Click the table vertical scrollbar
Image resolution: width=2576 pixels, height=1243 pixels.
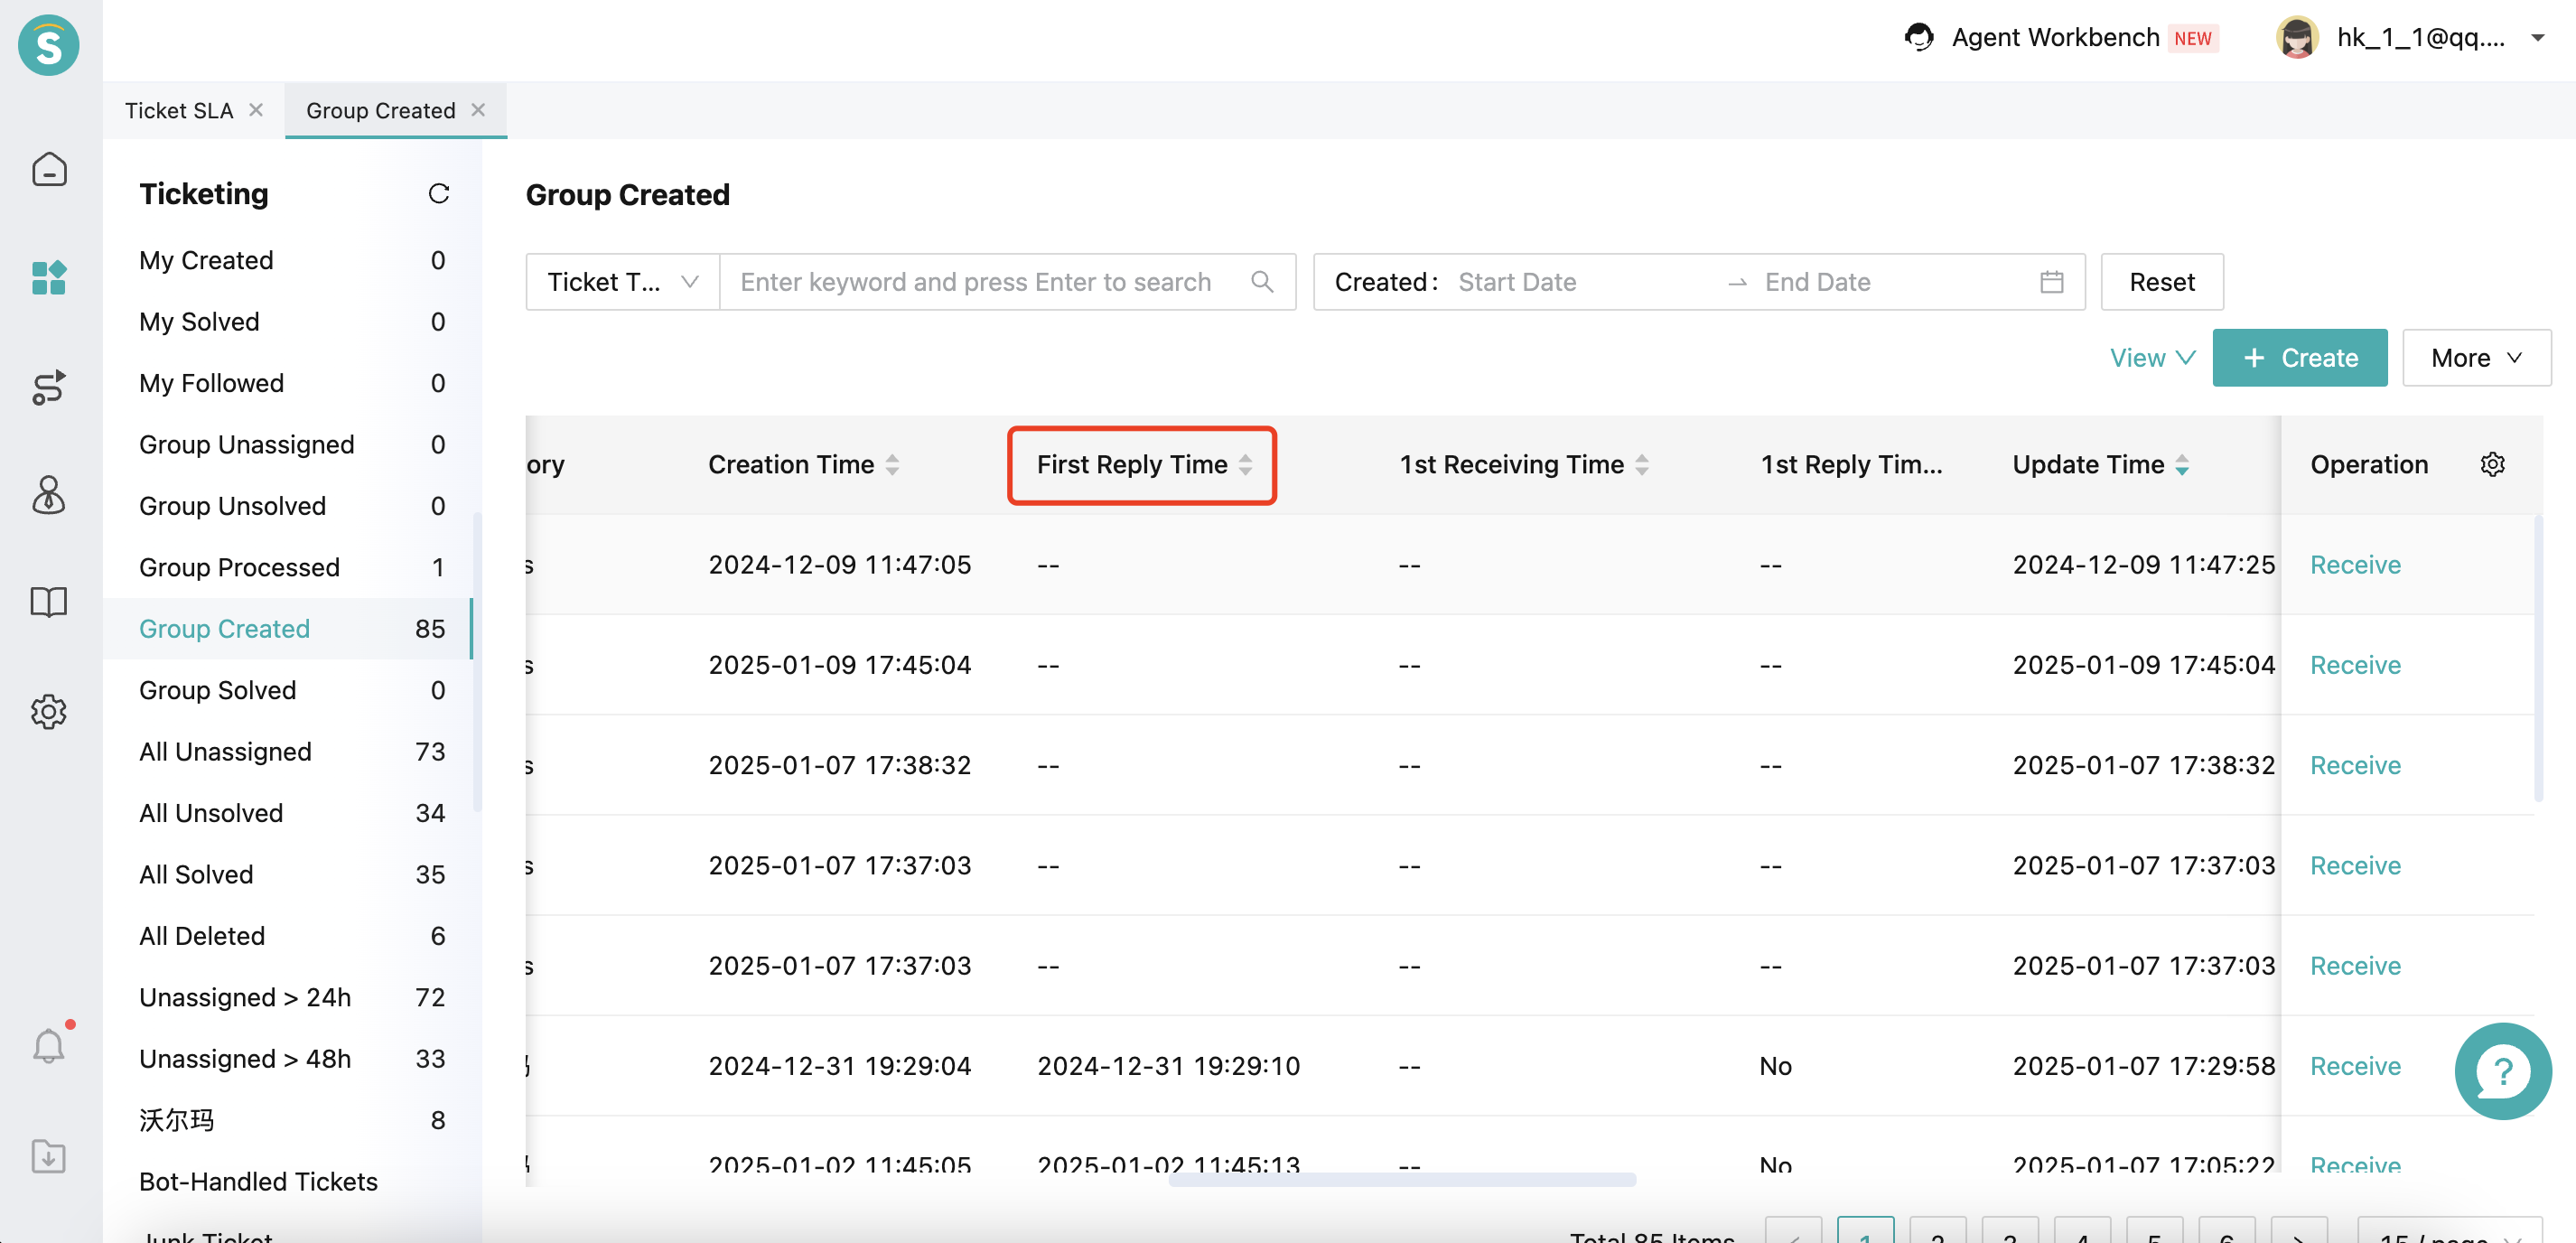2538,658
